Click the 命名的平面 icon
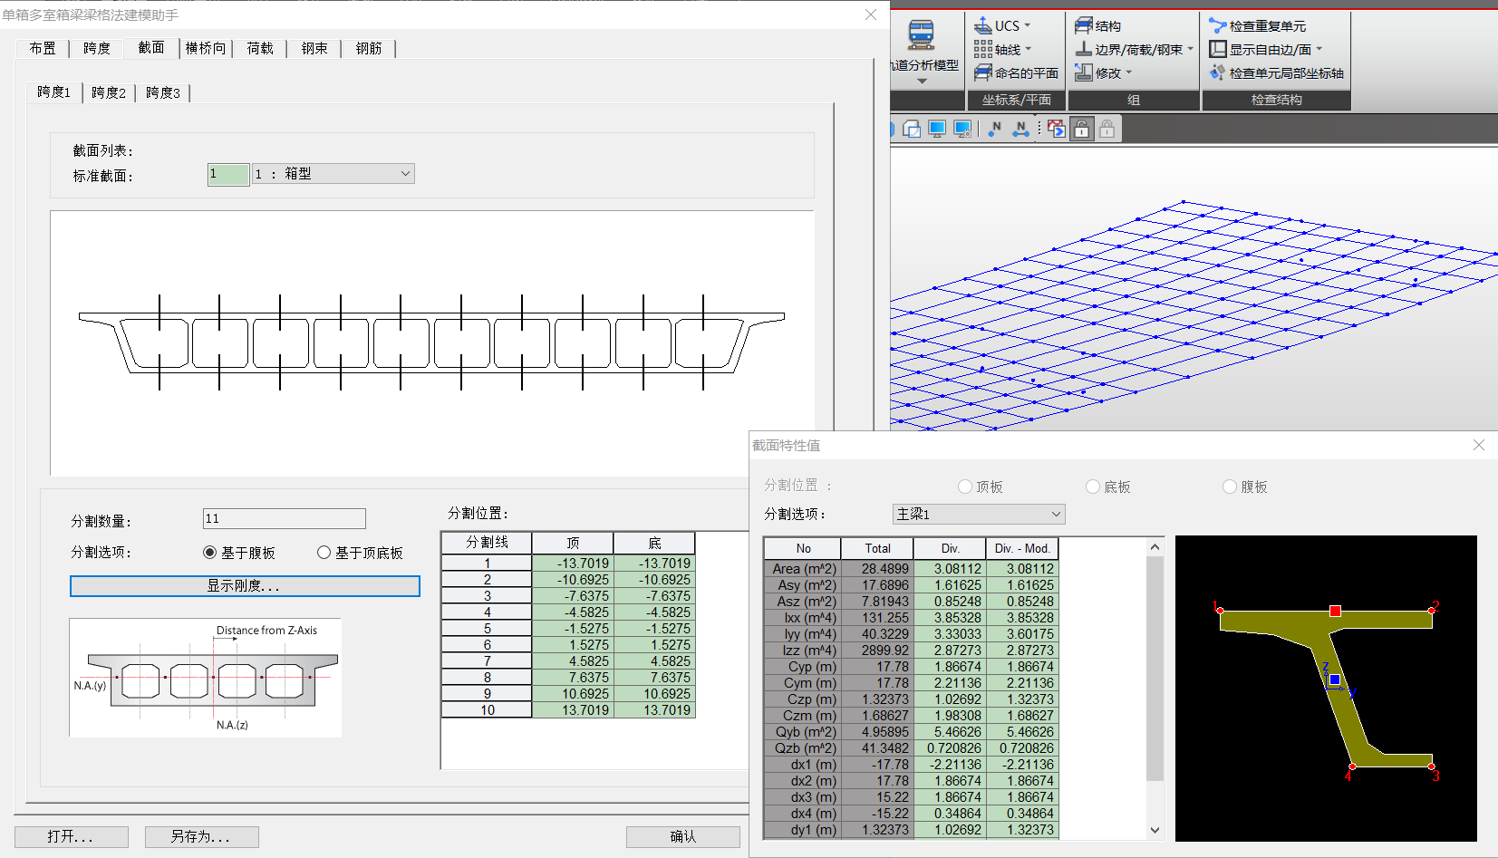The height and width of the screenshot is (858, 1498). point(983,72)
